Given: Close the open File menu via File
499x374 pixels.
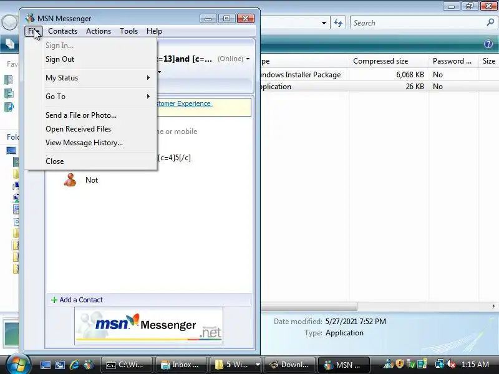Looking at the screenshot, I should tap(34, 31).
